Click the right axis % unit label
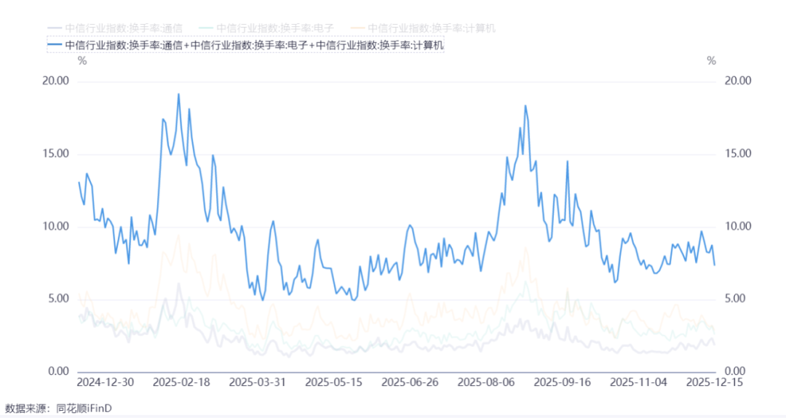Image resolution: width=786 pixels, height=418 pixels. [711, 61]
